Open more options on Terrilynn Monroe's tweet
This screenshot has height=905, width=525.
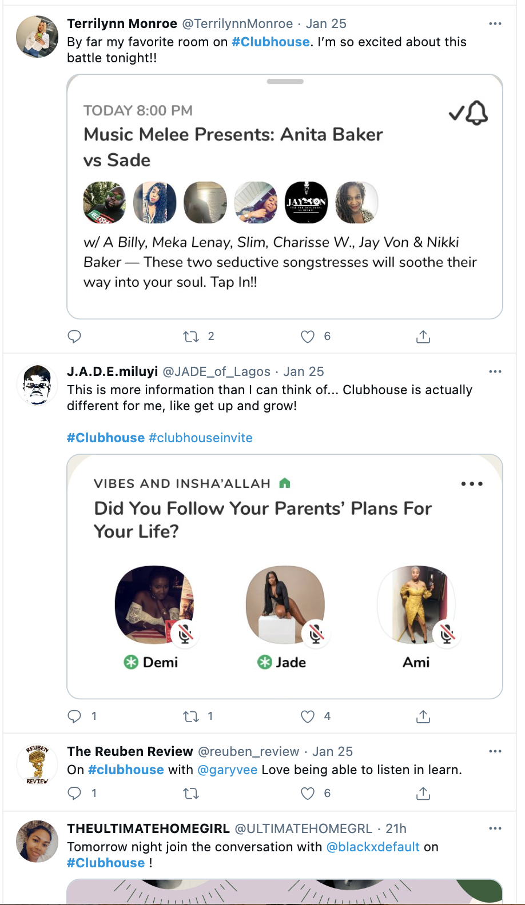(495, 24)
